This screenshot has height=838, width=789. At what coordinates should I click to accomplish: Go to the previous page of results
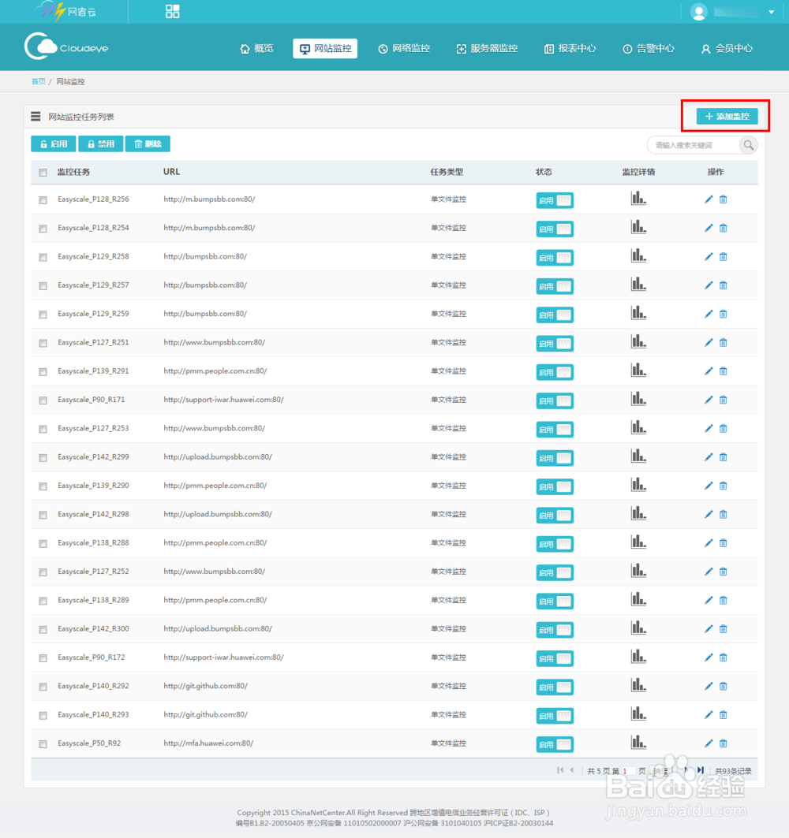click(572, 770)
